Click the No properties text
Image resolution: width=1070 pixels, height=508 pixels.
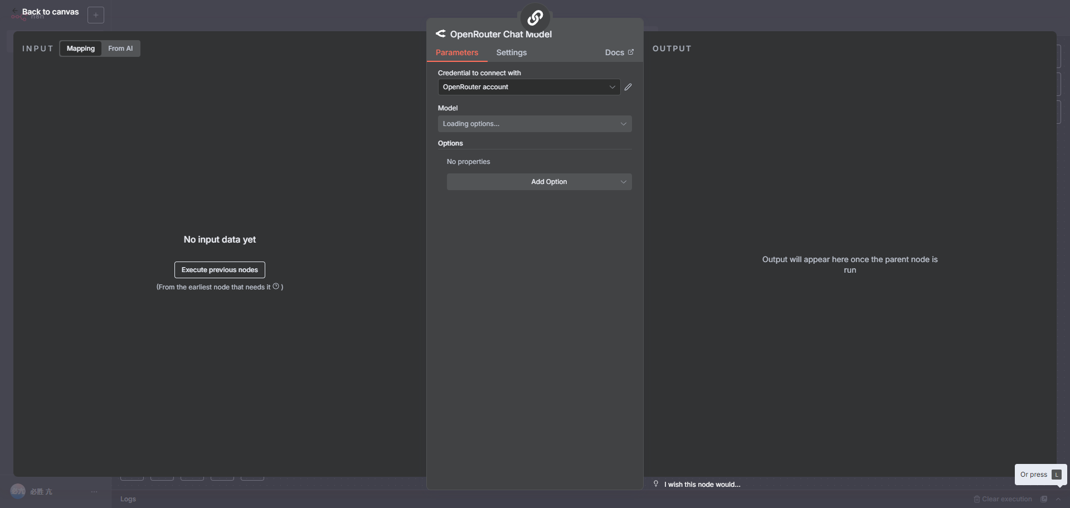click(469, 162)
